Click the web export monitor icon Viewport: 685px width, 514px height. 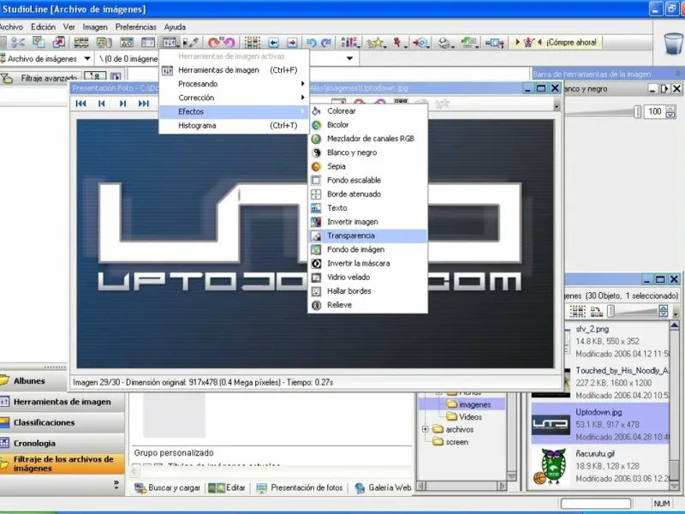point(469,42)
